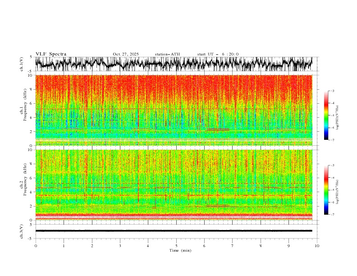This screenshot has width=357, height=276.
Task: Click time axis tick label "9"
Action: tap(288, 246)
